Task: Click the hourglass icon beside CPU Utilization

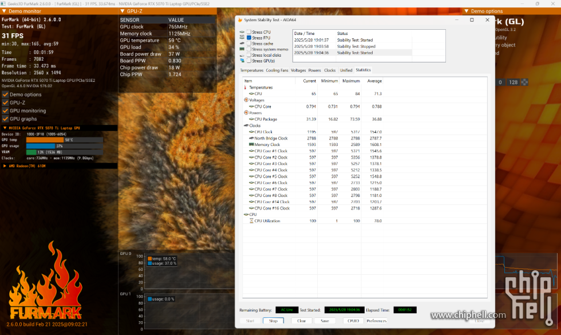Action: tap(251, 221)
